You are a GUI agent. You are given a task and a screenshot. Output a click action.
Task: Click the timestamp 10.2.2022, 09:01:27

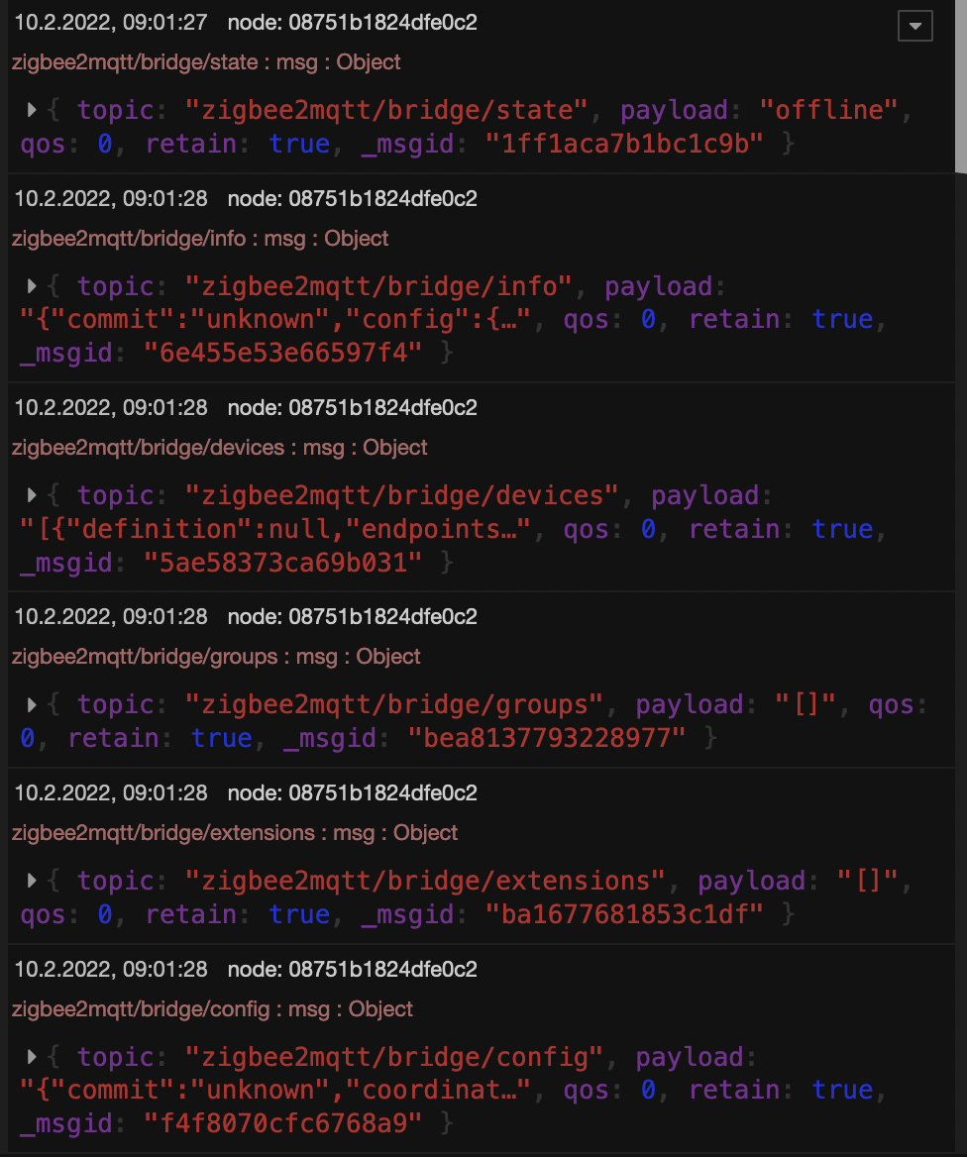point(111,23)
